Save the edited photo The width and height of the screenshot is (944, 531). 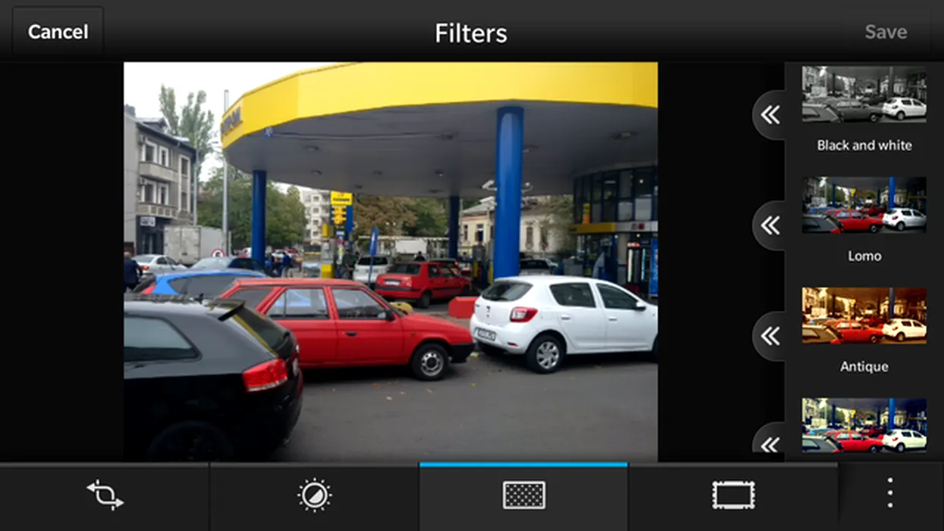pos(886,32)
